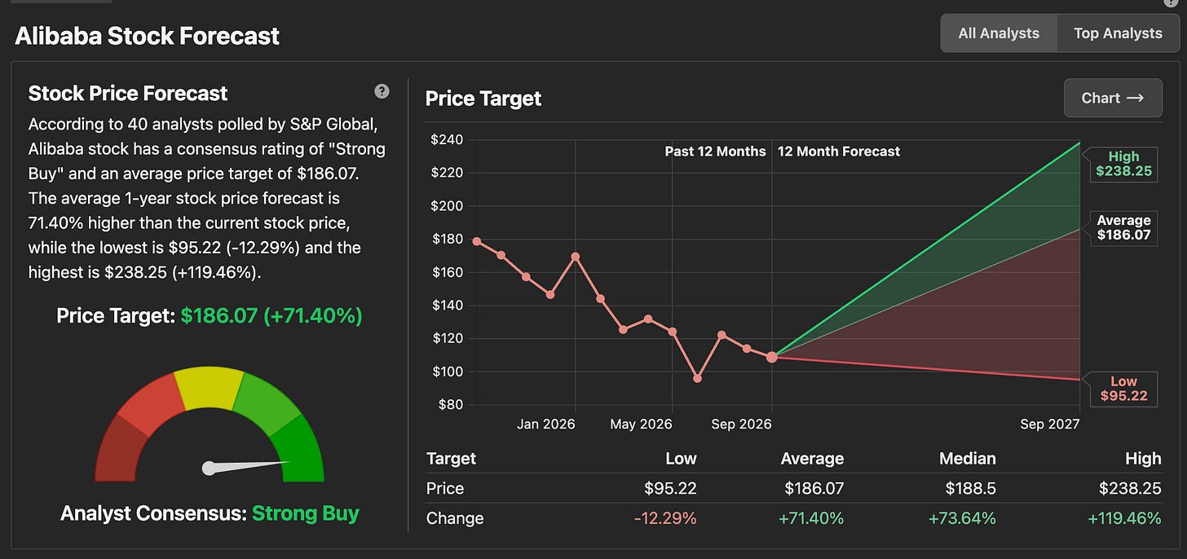1187x559 pixels.
Task: Click the yellow Hold gauge segment
Action: tap(210, 388)
